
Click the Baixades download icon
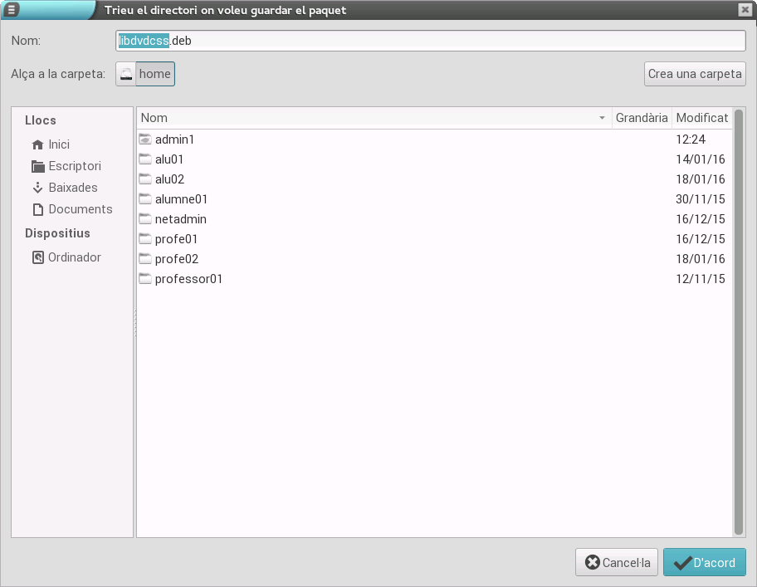(x=37, y=188)
